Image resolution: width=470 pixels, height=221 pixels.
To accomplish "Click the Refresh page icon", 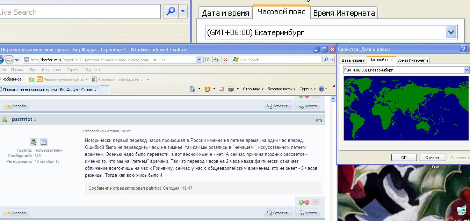I will coord(216,60).
